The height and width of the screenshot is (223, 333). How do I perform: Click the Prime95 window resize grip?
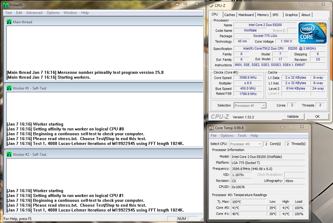(x=202, y=219)
